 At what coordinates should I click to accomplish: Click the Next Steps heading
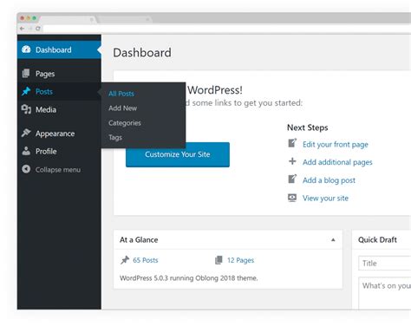pyautogui.click(x=308, y=127)
